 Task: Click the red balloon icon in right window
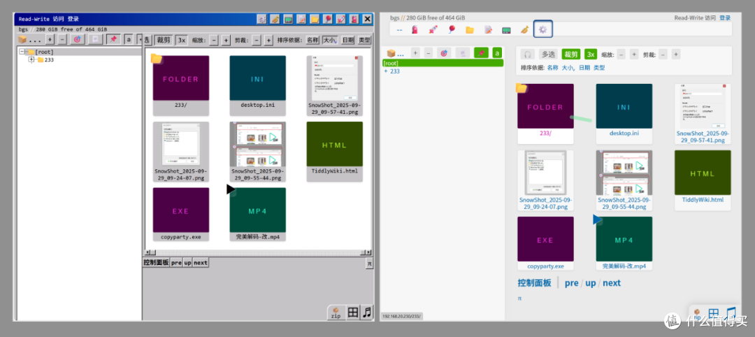[x=451, y=30]
